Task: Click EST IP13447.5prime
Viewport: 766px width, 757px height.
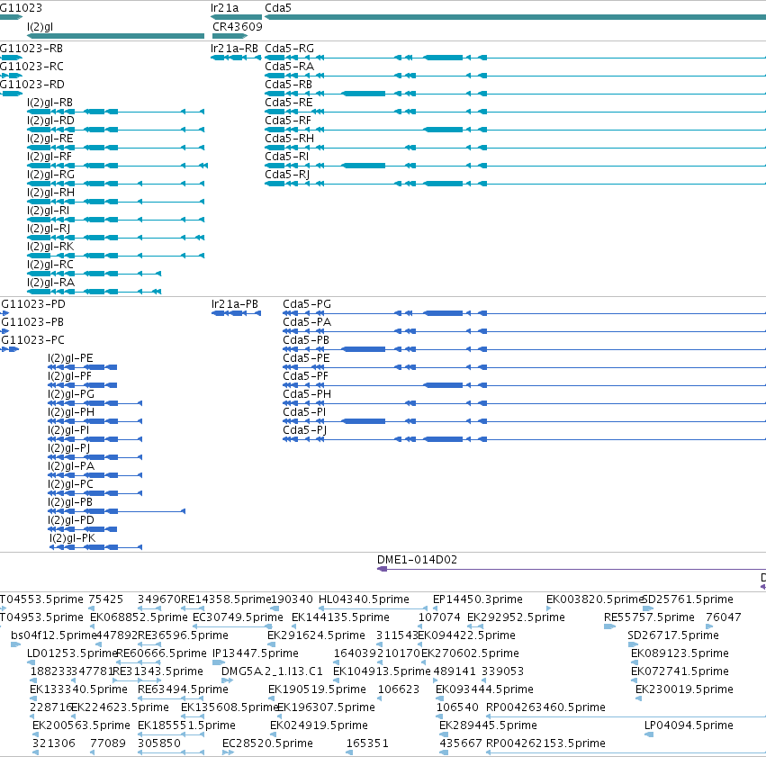Action: tap(219, 662)
